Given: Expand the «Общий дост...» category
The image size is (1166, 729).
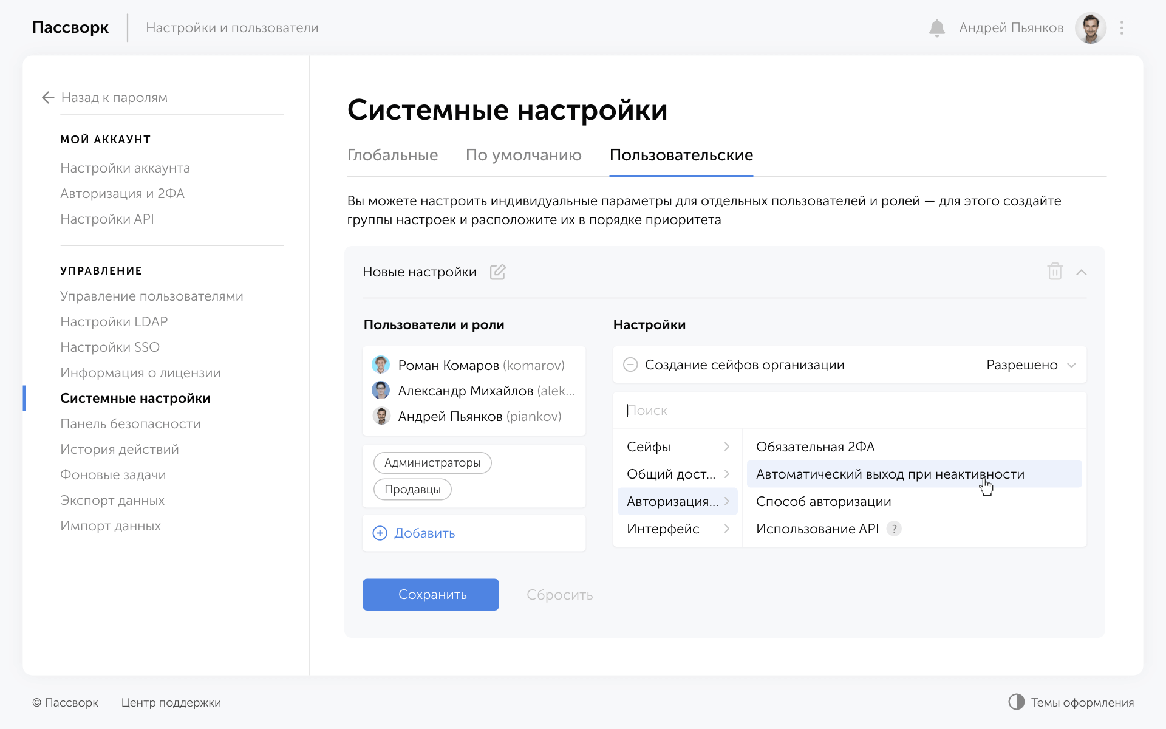Looking at the screenshot, I should tap(678, 474).
